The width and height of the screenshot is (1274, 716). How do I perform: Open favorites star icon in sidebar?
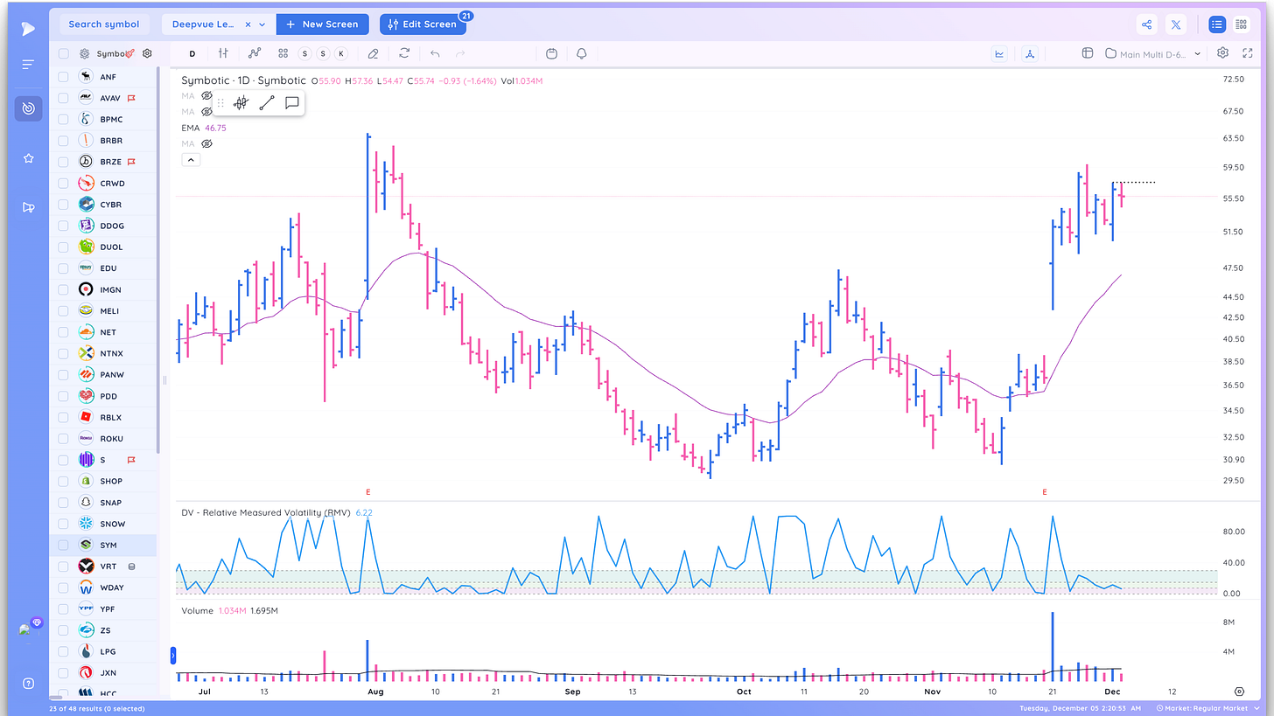point(28,158)
